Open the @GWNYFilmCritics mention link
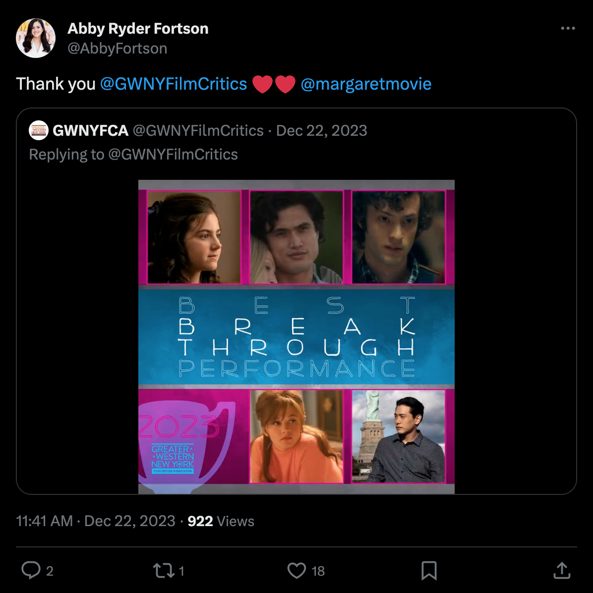Image resolution: width=593 pixels, height=593 pixels. pos(174,84)
